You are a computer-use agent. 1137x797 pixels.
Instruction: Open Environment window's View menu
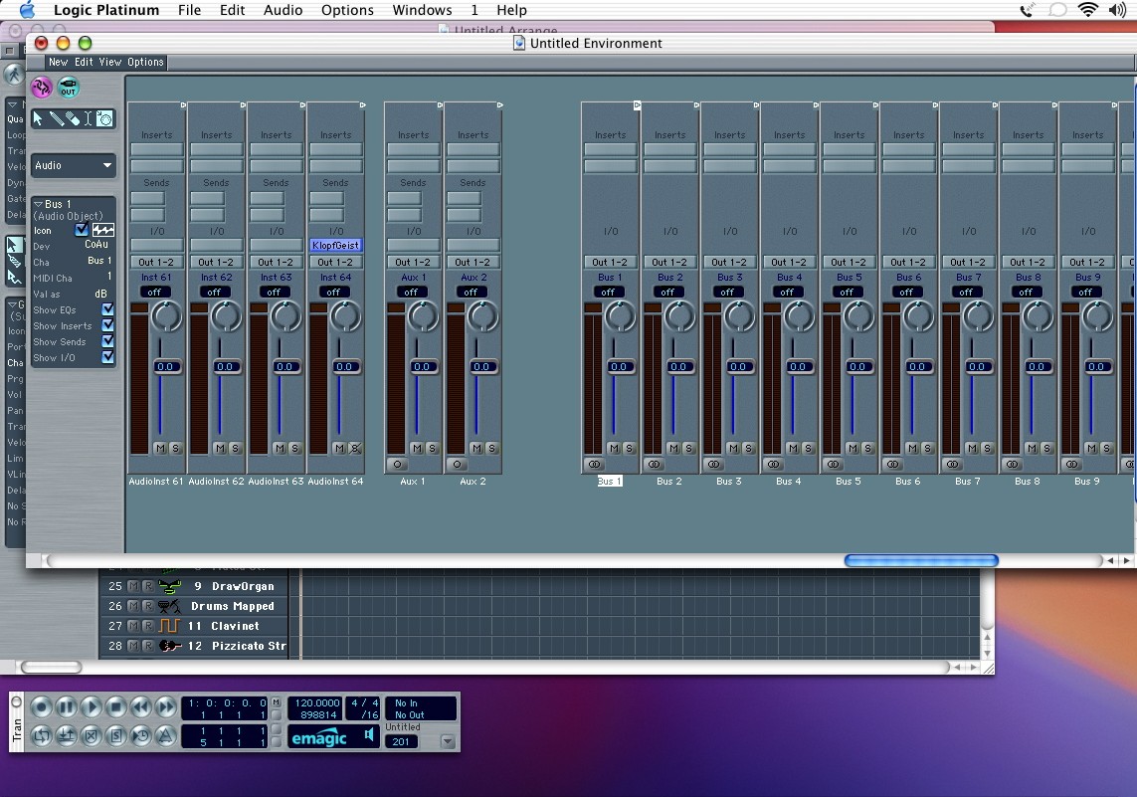[x=110, y=62]
